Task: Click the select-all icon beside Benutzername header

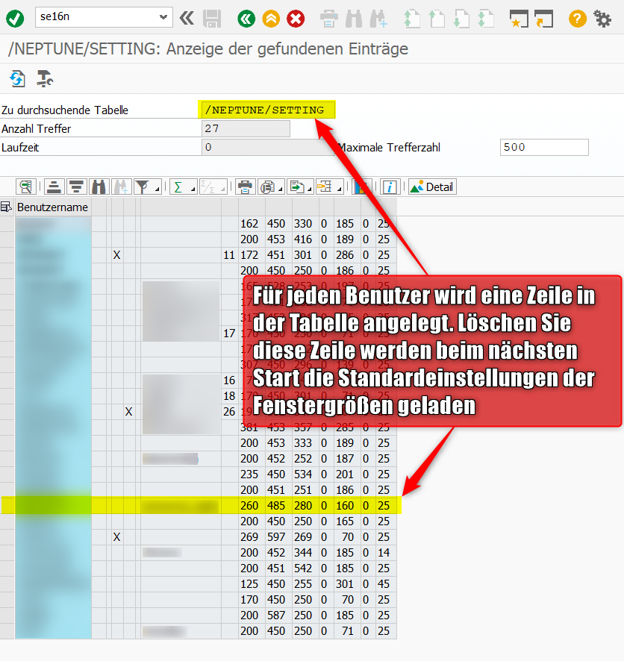Action: 6,207
